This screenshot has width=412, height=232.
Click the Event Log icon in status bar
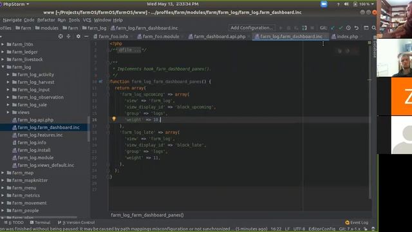347,222
